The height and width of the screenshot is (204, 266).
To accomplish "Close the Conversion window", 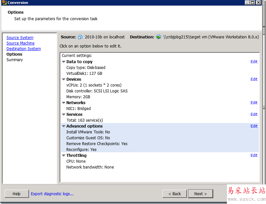I will tap(258, 2).
